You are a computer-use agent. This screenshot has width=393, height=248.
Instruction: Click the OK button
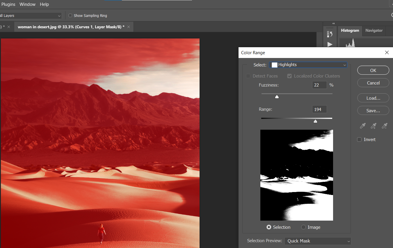click(x=373, y=70)
